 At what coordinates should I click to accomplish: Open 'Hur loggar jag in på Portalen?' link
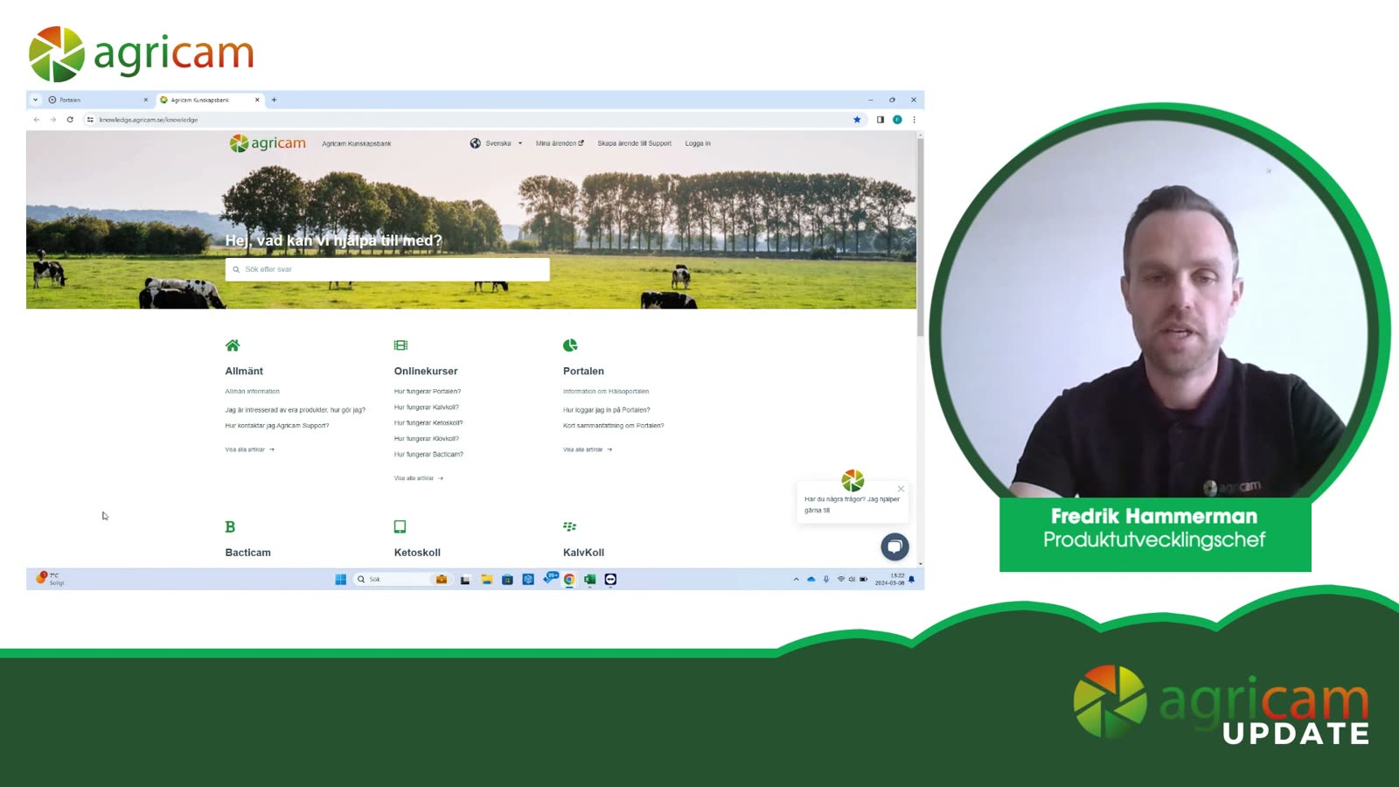(607, 410)
